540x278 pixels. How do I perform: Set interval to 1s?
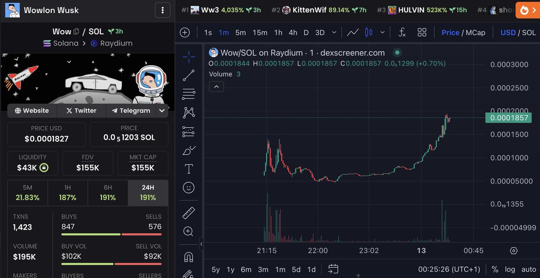click(208, 32)
